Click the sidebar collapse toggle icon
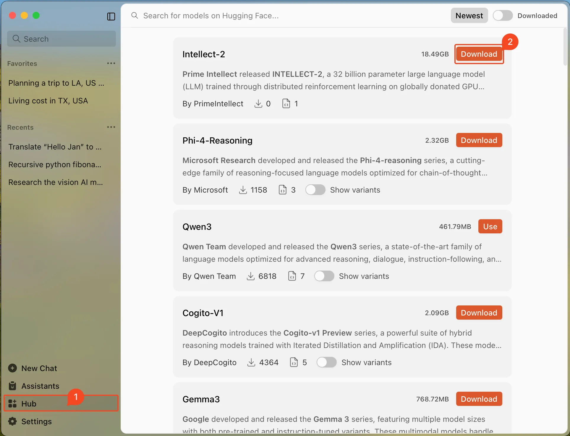Screen dimensions: 570x436 (111, 16)
